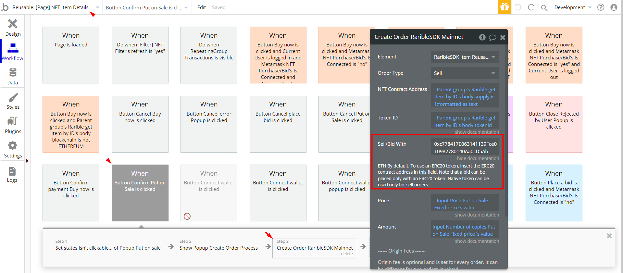Open the Settings tab in sidebar
Screen dimensions: 623x273
pos(13,149)
